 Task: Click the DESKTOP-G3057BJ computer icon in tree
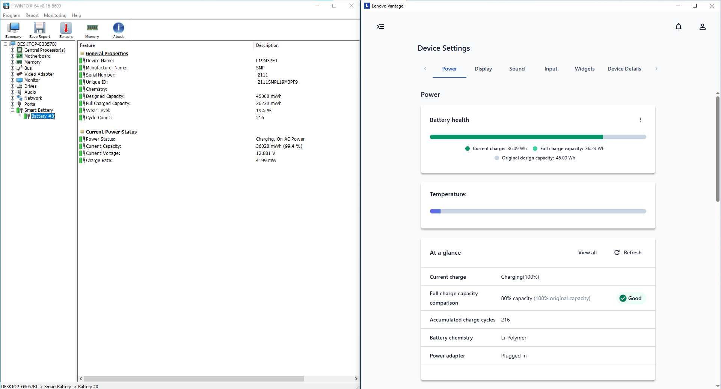click(x=13, y=44)
